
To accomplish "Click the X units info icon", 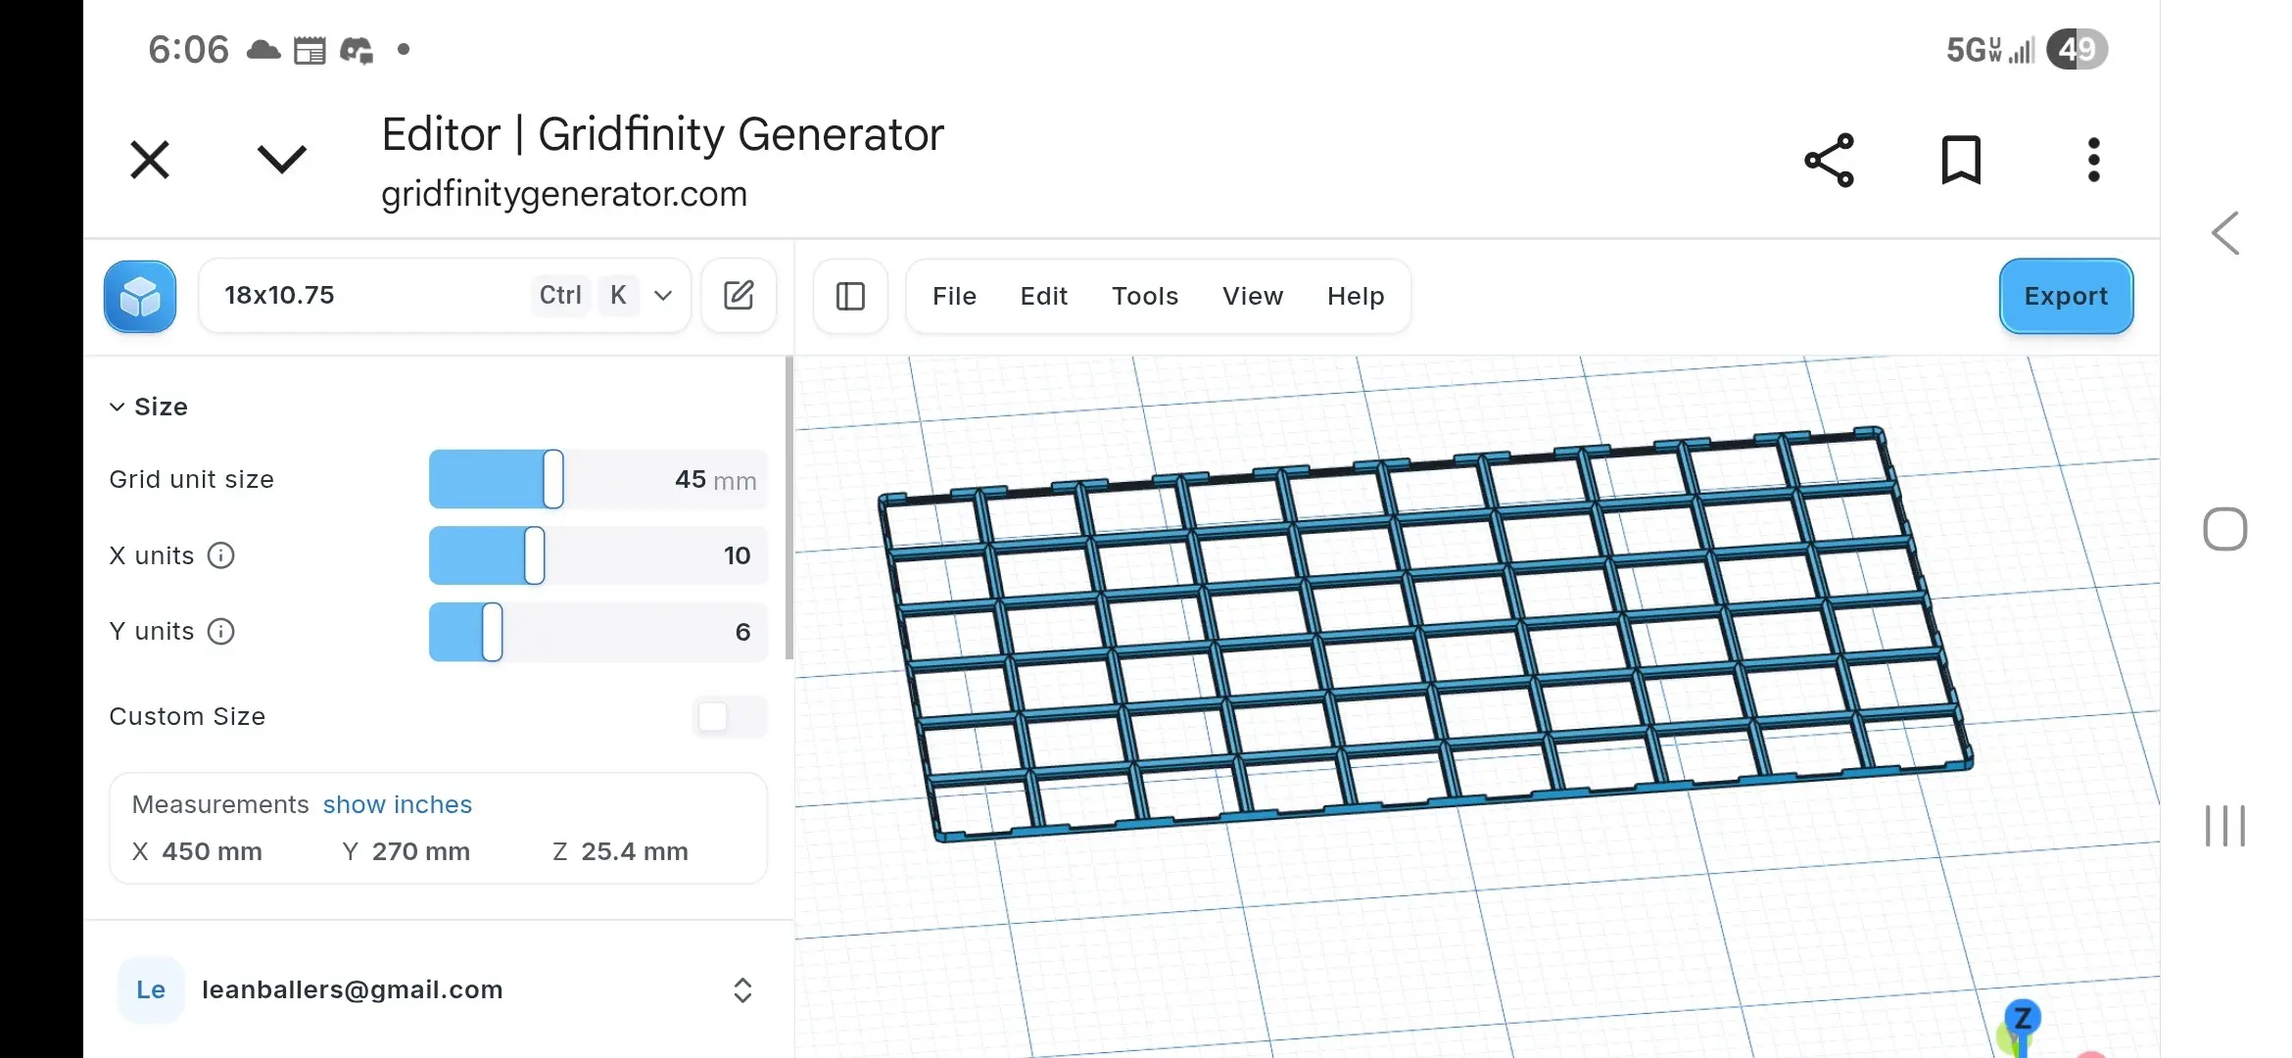I will (221, 555).
